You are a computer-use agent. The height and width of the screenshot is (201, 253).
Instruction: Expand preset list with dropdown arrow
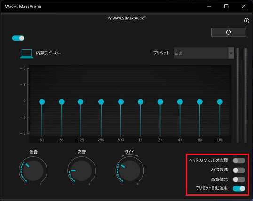(231, 53)
